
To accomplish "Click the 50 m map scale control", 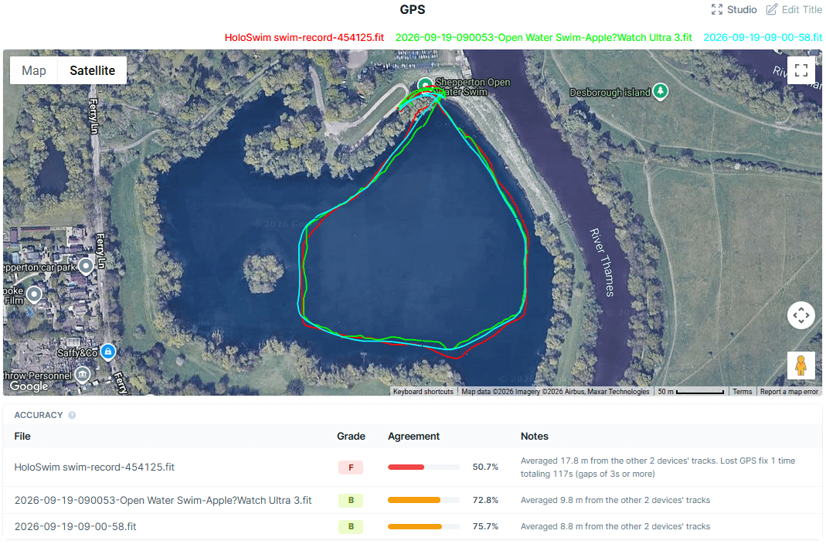I will [x=691, y=392].
